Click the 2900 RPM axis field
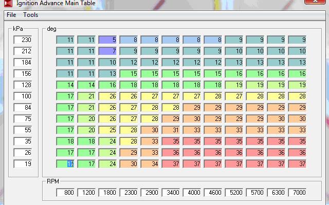The image size is (329, 205). (x=150, y=193)
